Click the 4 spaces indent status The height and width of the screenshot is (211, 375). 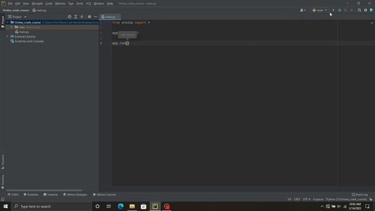click(x=318, y=199)
